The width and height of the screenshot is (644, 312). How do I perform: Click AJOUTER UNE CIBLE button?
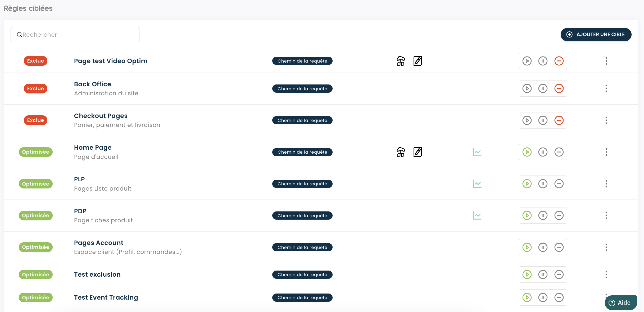click(x=596, y=35)
